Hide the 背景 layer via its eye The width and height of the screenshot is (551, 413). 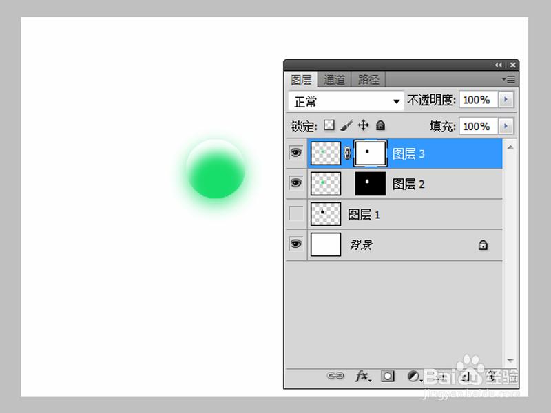click(x=296, y=244)
